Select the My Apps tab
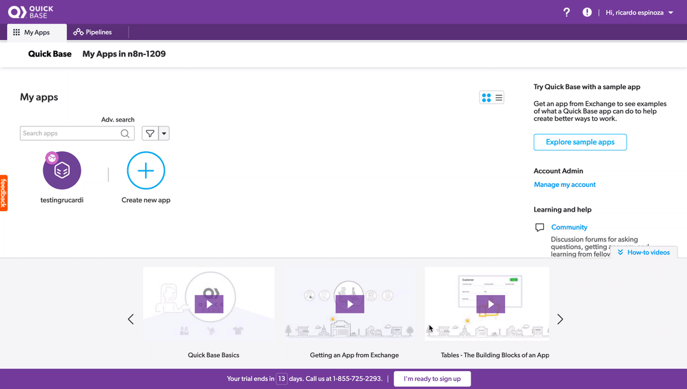The image size is (687, 389). point(37,32)
